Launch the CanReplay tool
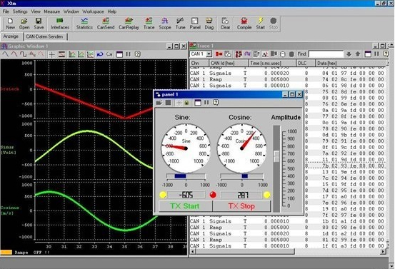Image resolution: width=395 pixels, height=269 pixels. pyautogui.click(x=129, y=24)
